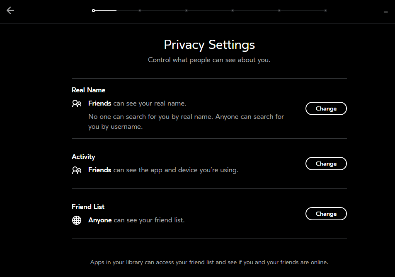Change the Friend List privacy setting
The width and height of the screenshot is (395, 277).
click(x=326, y=214)
